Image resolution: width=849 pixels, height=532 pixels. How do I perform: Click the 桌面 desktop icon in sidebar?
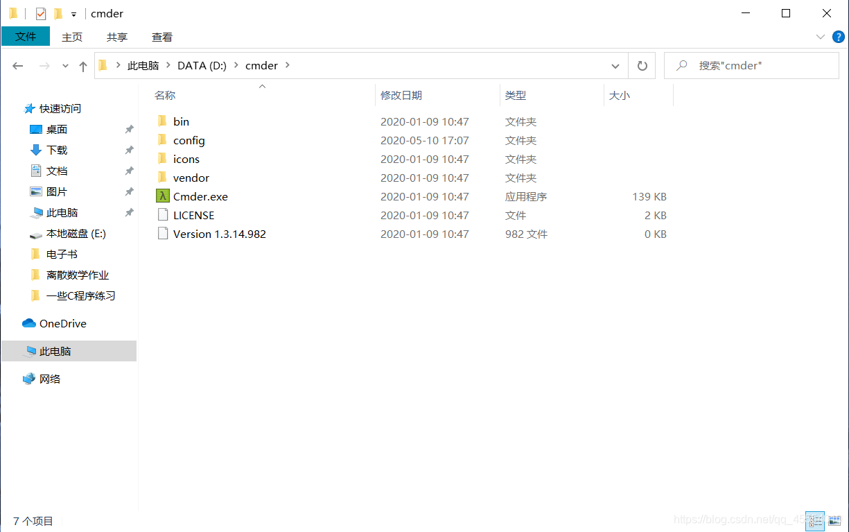click(36, 129)
